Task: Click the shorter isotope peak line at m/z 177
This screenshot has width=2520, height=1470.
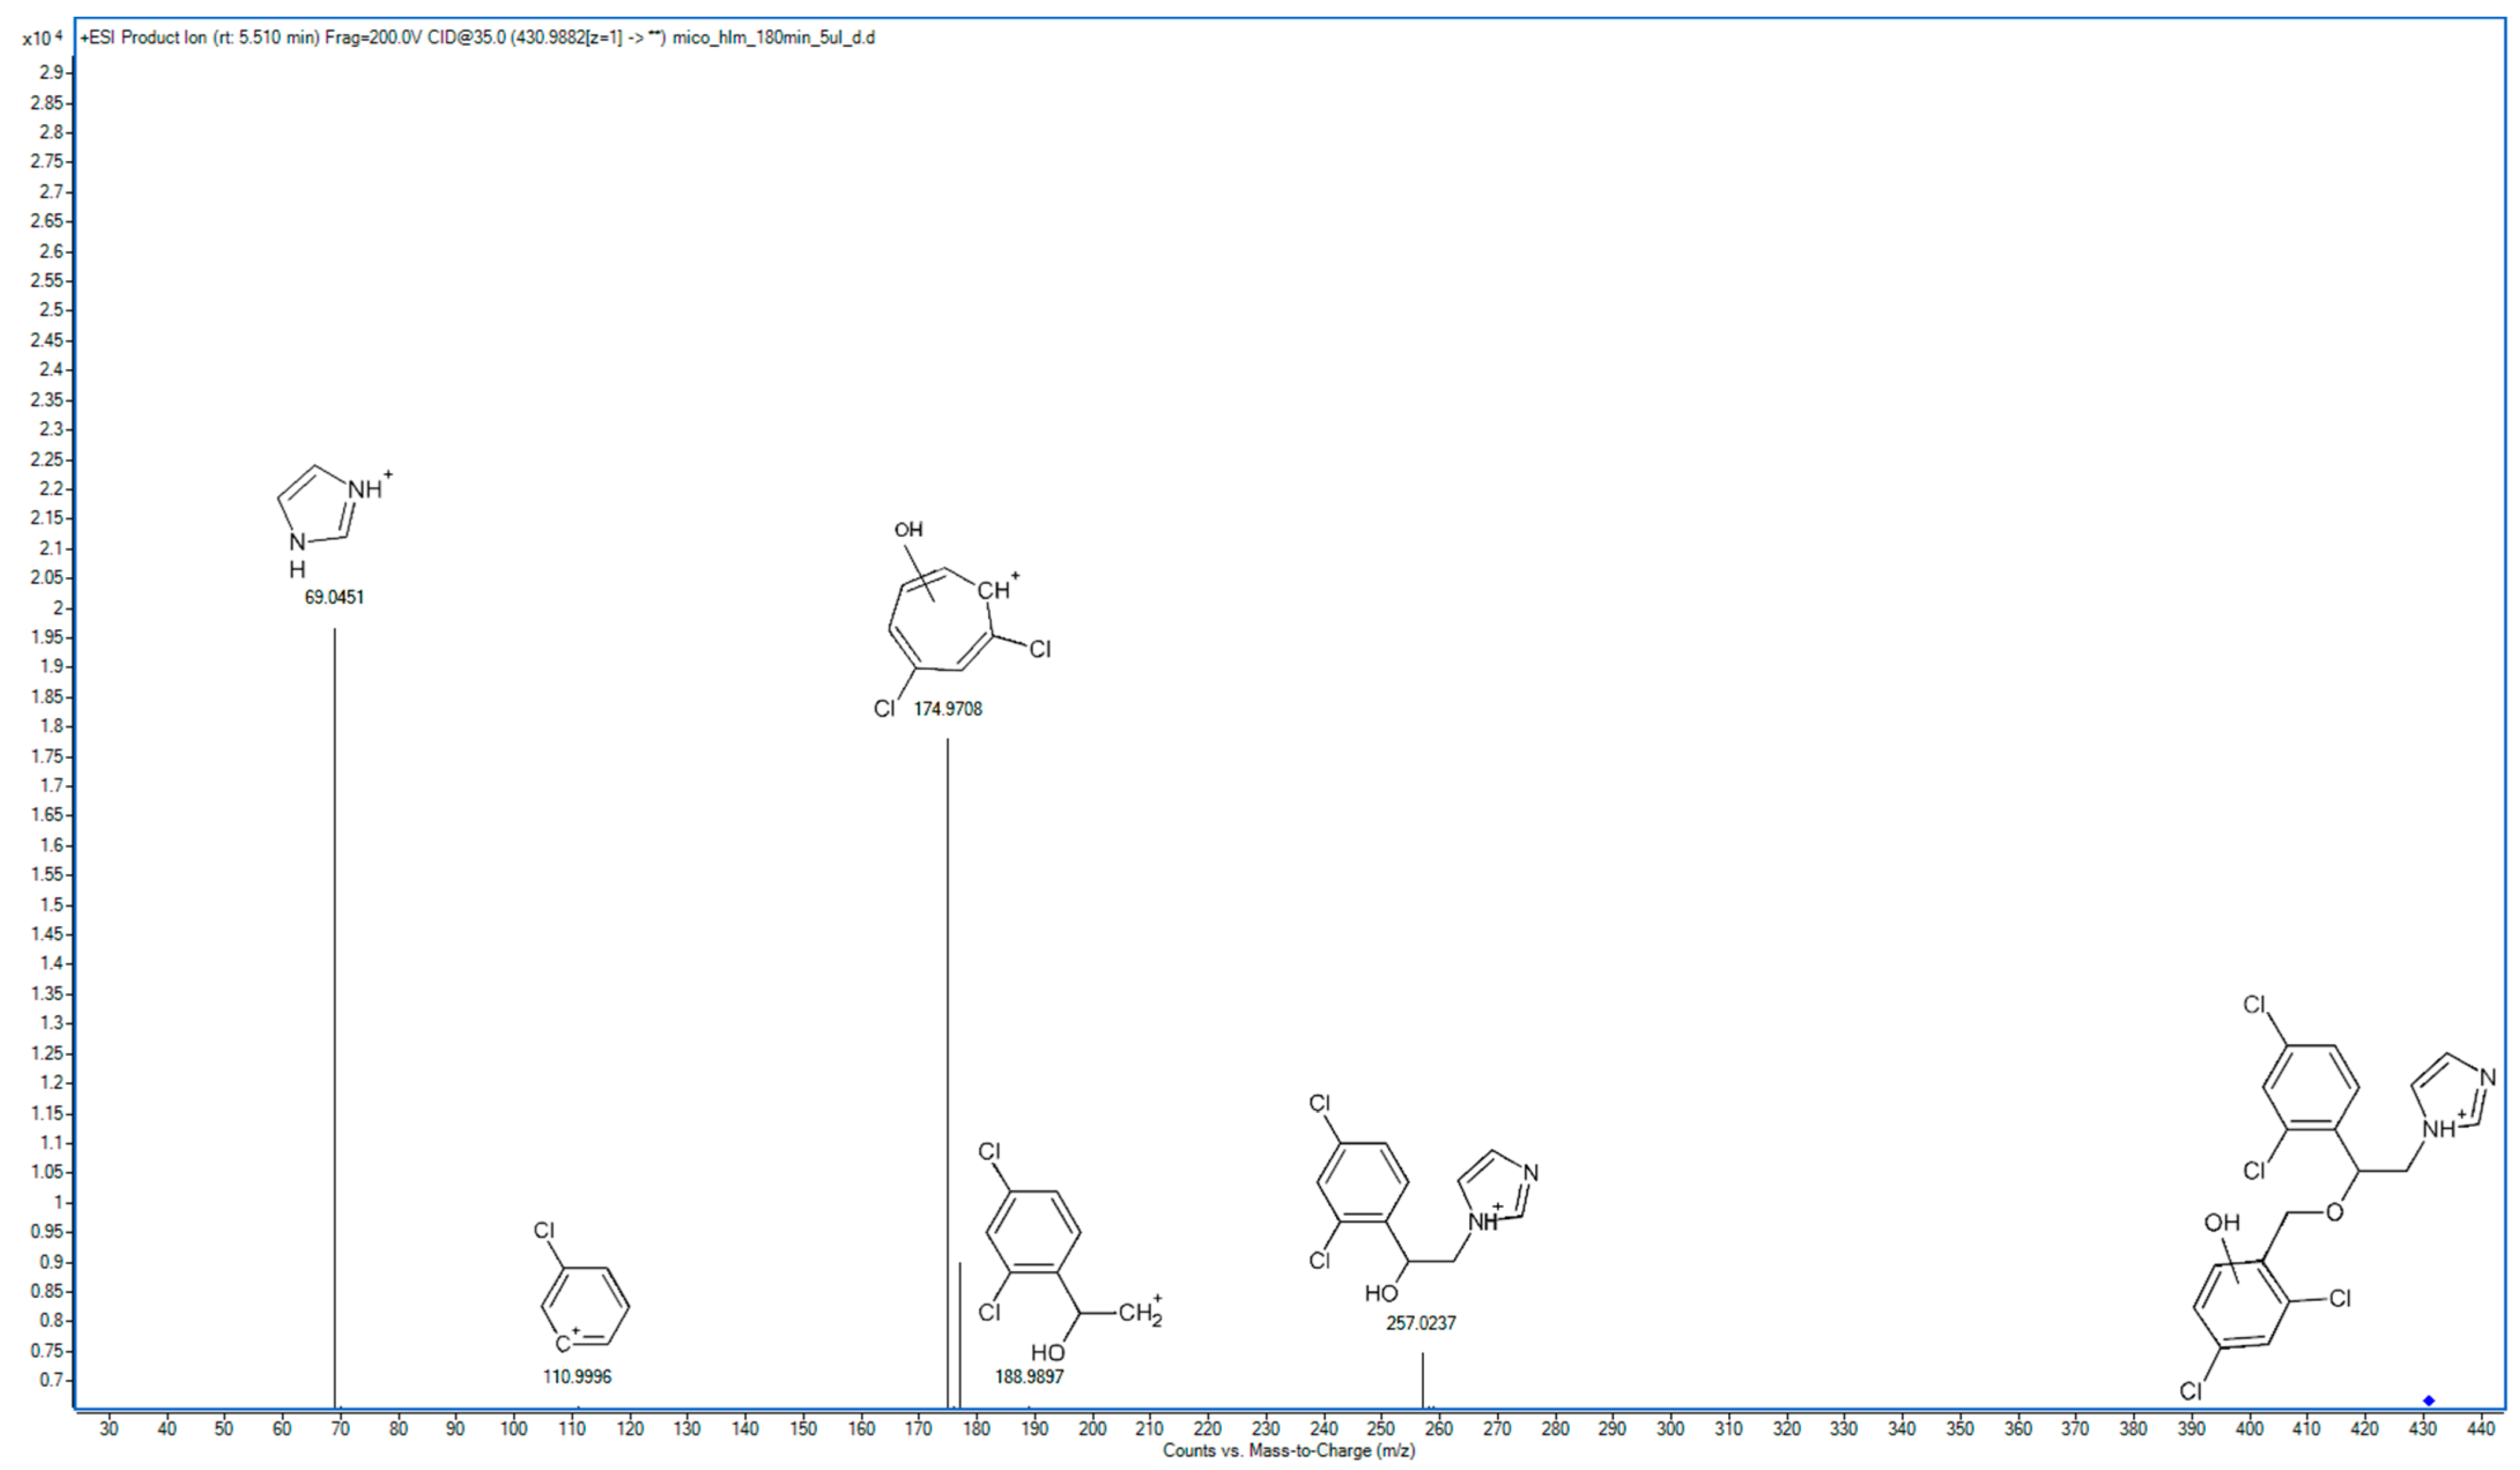Action: (960, 1334)
